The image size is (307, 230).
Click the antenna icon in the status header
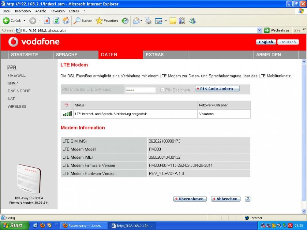click(x=67, y=105)
